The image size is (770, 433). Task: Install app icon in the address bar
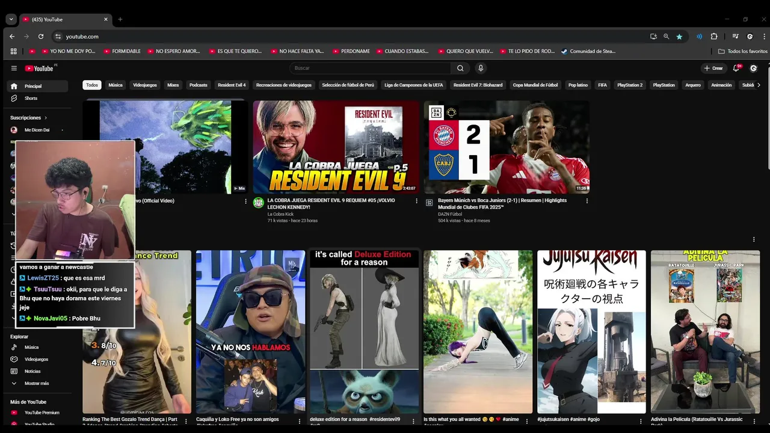click(653, 37)
